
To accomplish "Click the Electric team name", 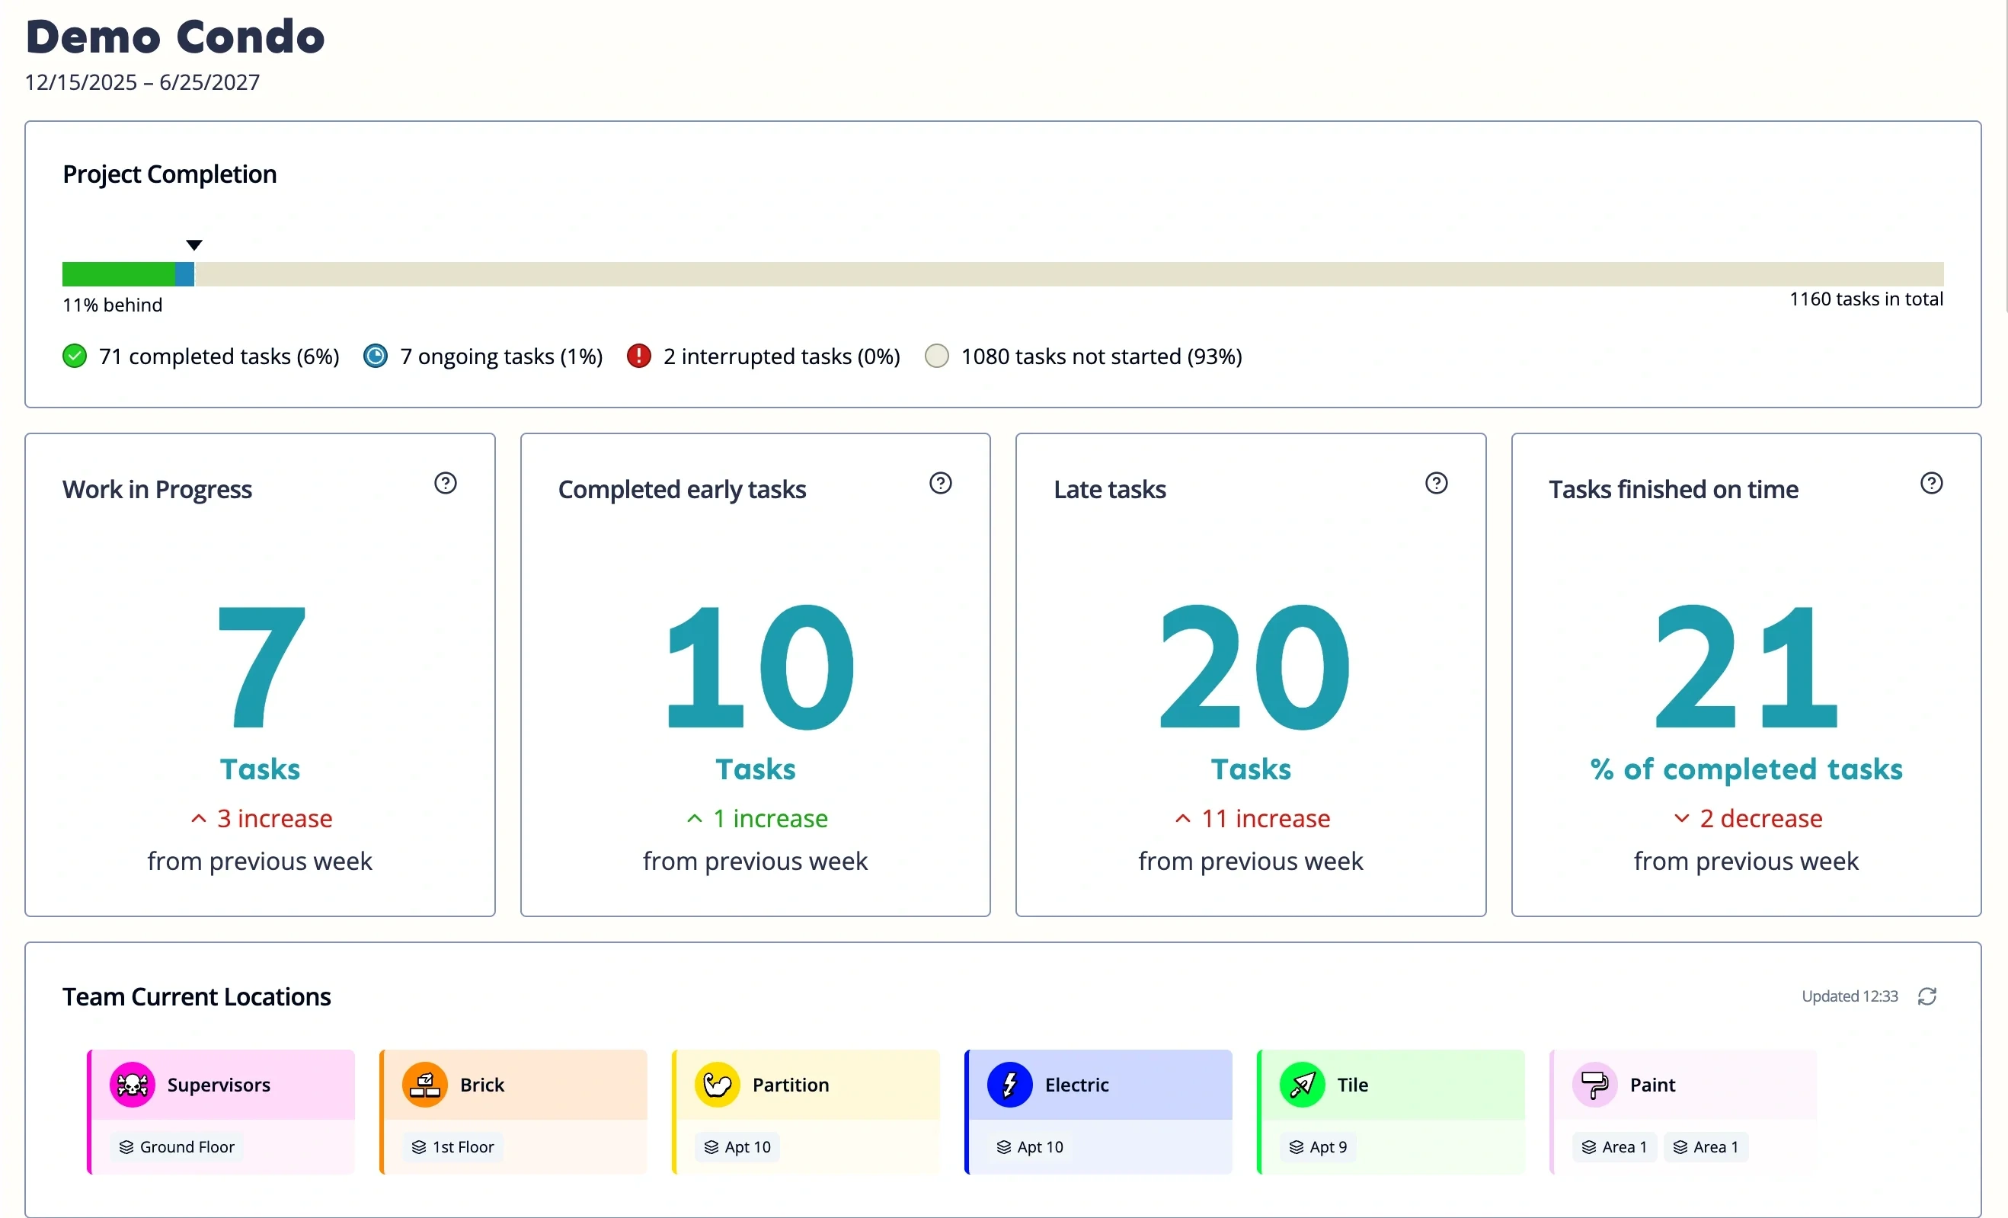I will [1076, 1085].
